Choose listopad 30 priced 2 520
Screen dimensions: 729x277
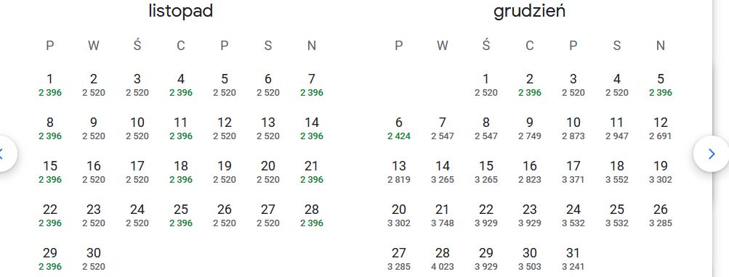tap(94, 259)
